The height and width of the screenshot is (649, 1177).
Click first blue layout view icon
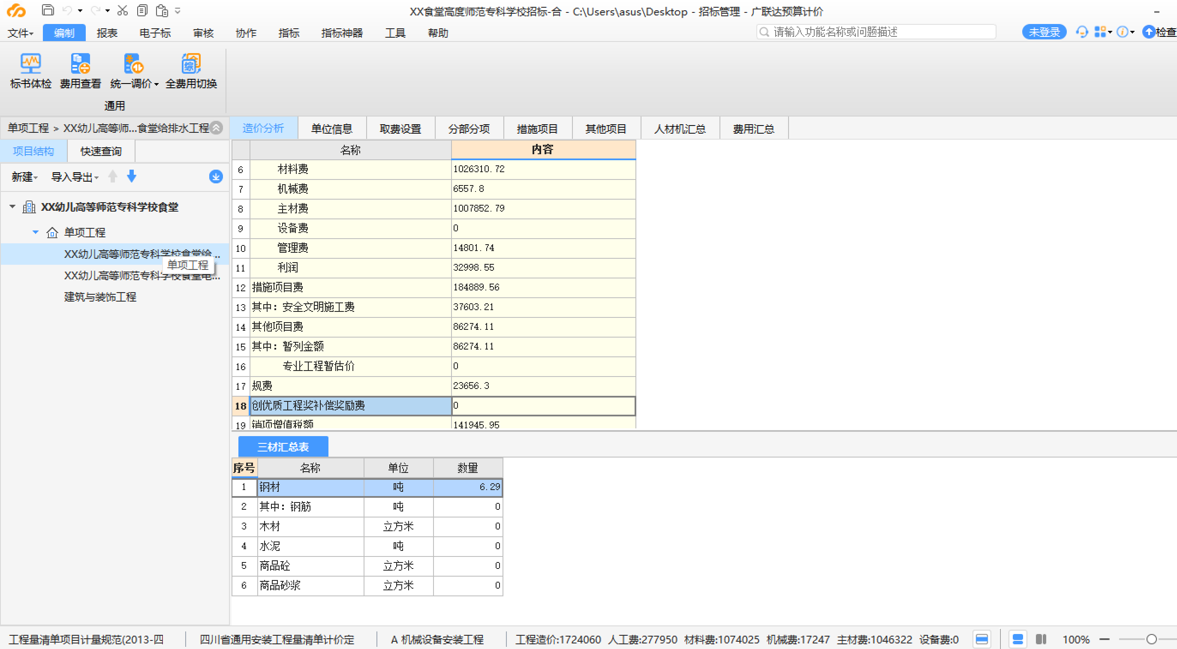click(x=982, y=639)
